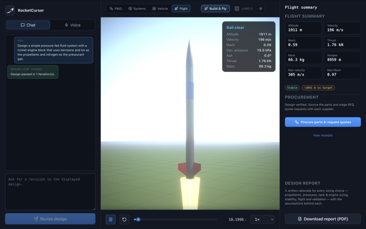Switch to the Voice tab
This screenshot has height=229, width=366.
pos(73,25)
